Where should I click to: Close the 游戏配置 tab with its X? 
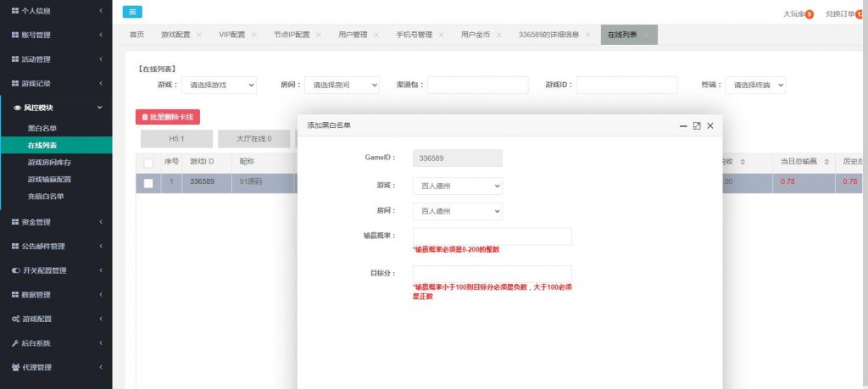pyautogui.click(x=198, y=35)
